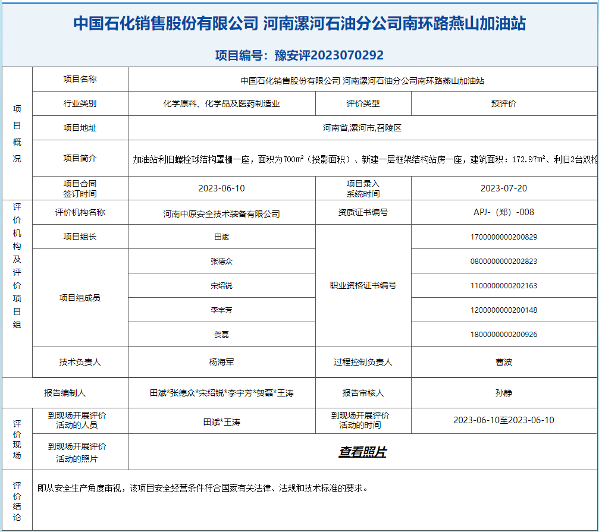Open the 查看照片 photo link
Image resolution: width=599 pixels, height=532 pixels.
(x=362, y=452)
